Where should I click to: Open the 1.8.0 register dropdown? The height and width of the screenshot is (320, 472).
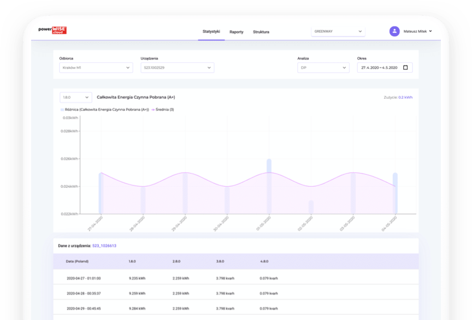[76, 98]
